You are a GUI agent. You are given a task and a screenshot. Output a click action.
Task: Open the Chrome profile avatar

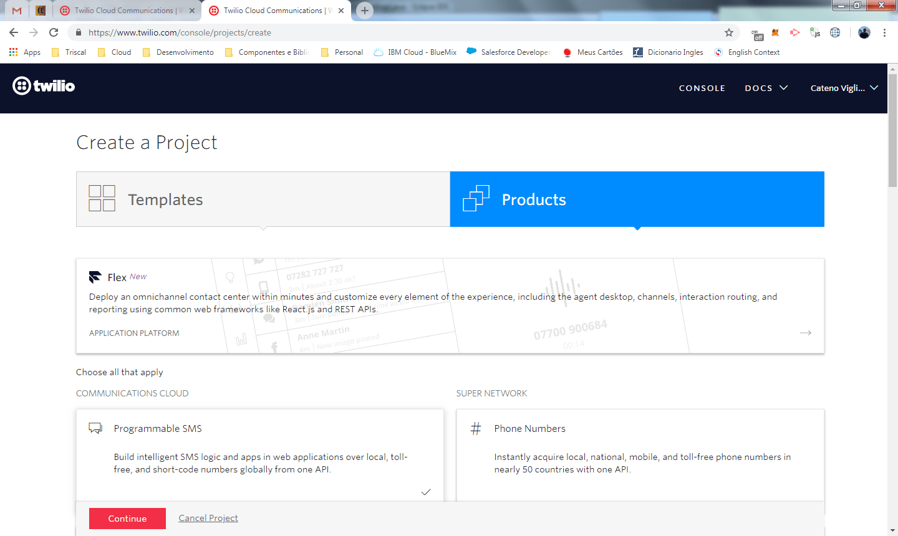point(864,32)
